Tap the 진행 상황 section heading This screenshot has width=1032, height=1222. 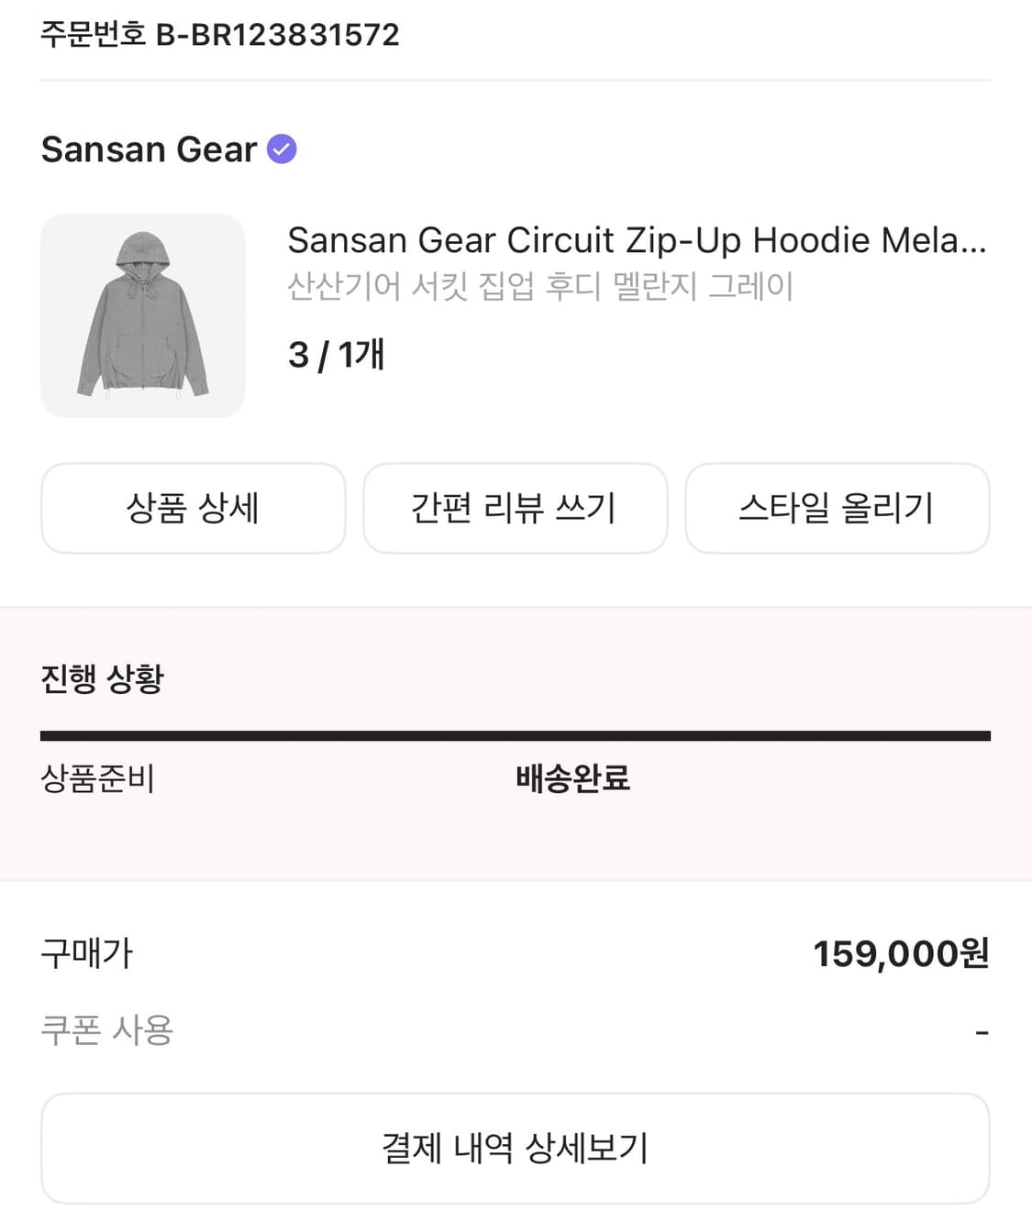click(x=102, y=678)
